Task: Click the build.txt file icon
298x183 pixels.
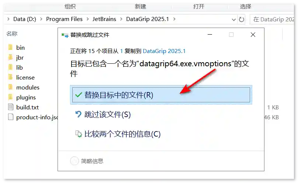Action: 11,107
